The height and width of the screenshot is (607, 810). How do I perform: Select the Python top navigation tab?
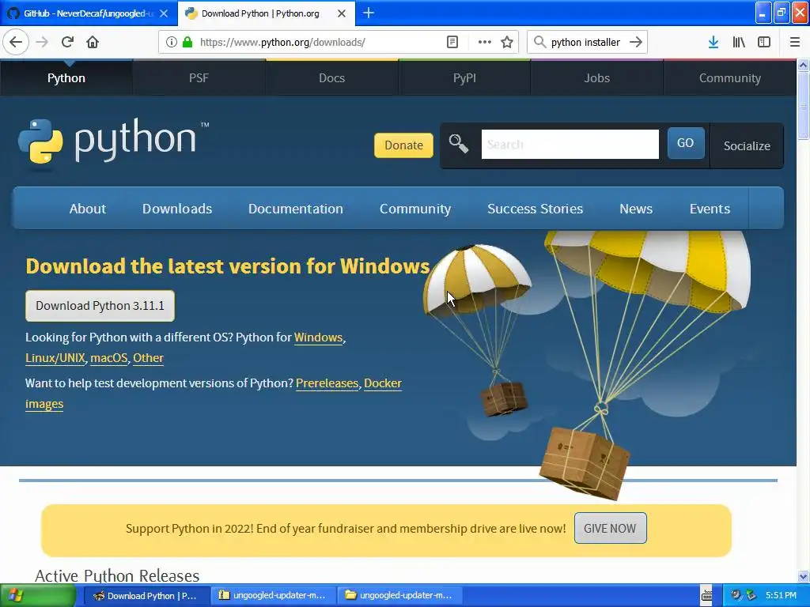(66, 78)
